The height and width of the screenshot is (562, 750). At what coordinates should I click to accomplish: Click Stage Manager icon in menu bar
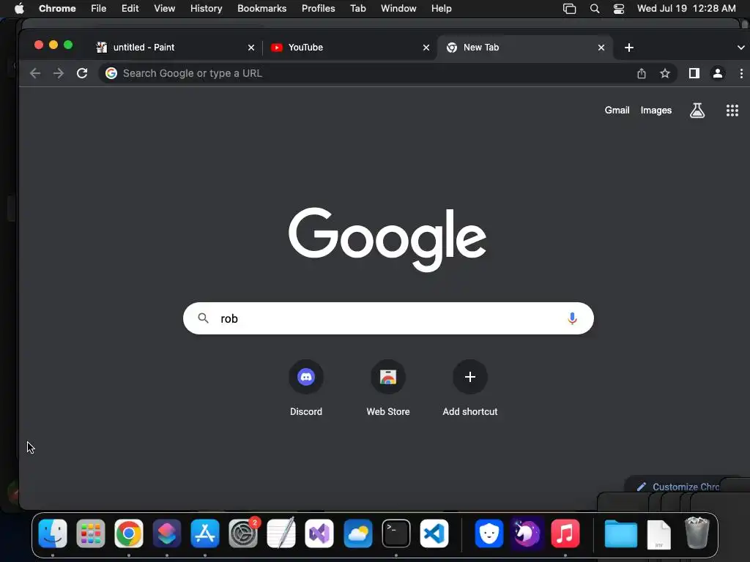tap(569, 9)
